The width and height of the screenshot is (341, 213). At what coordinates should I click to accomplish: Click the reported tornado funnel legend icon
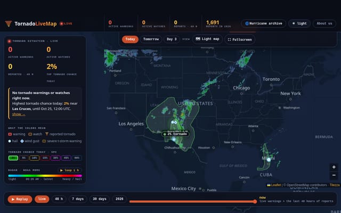pos(46,134)
